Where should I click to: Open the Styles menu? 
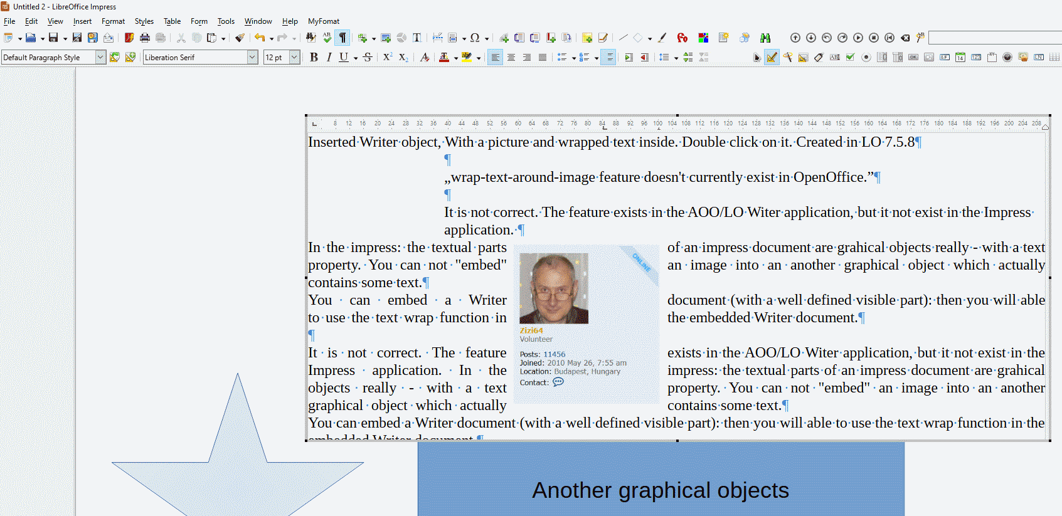point(144,21)
